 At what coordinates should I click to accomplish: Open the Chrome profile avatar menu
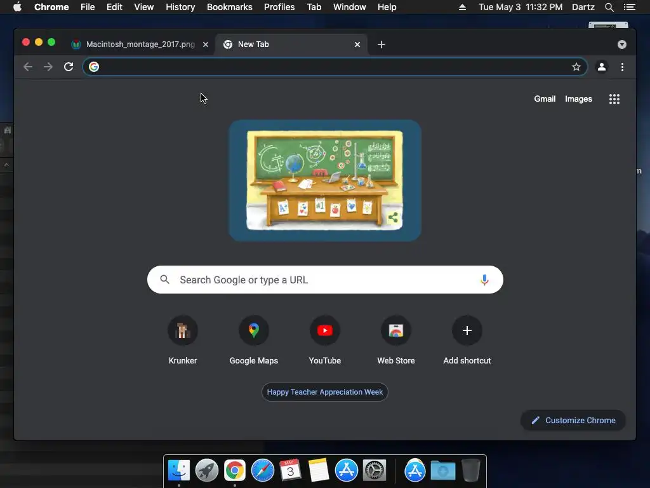[602, 67]
